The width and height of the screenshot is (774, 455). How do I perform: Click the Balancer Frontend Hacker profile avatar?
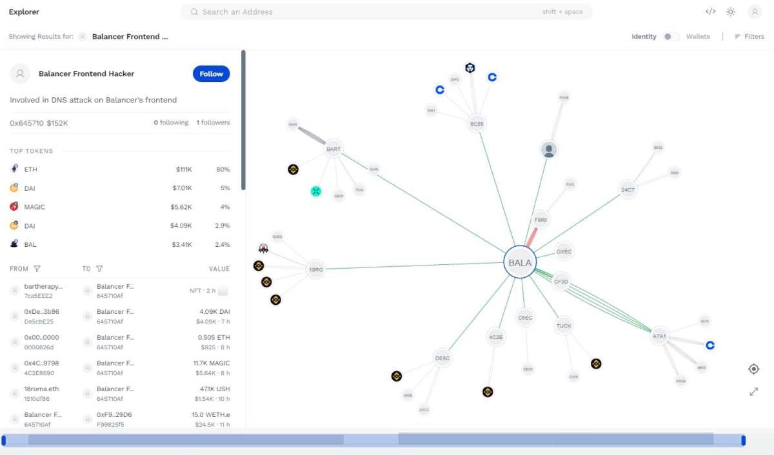click(x=20, y=73)
